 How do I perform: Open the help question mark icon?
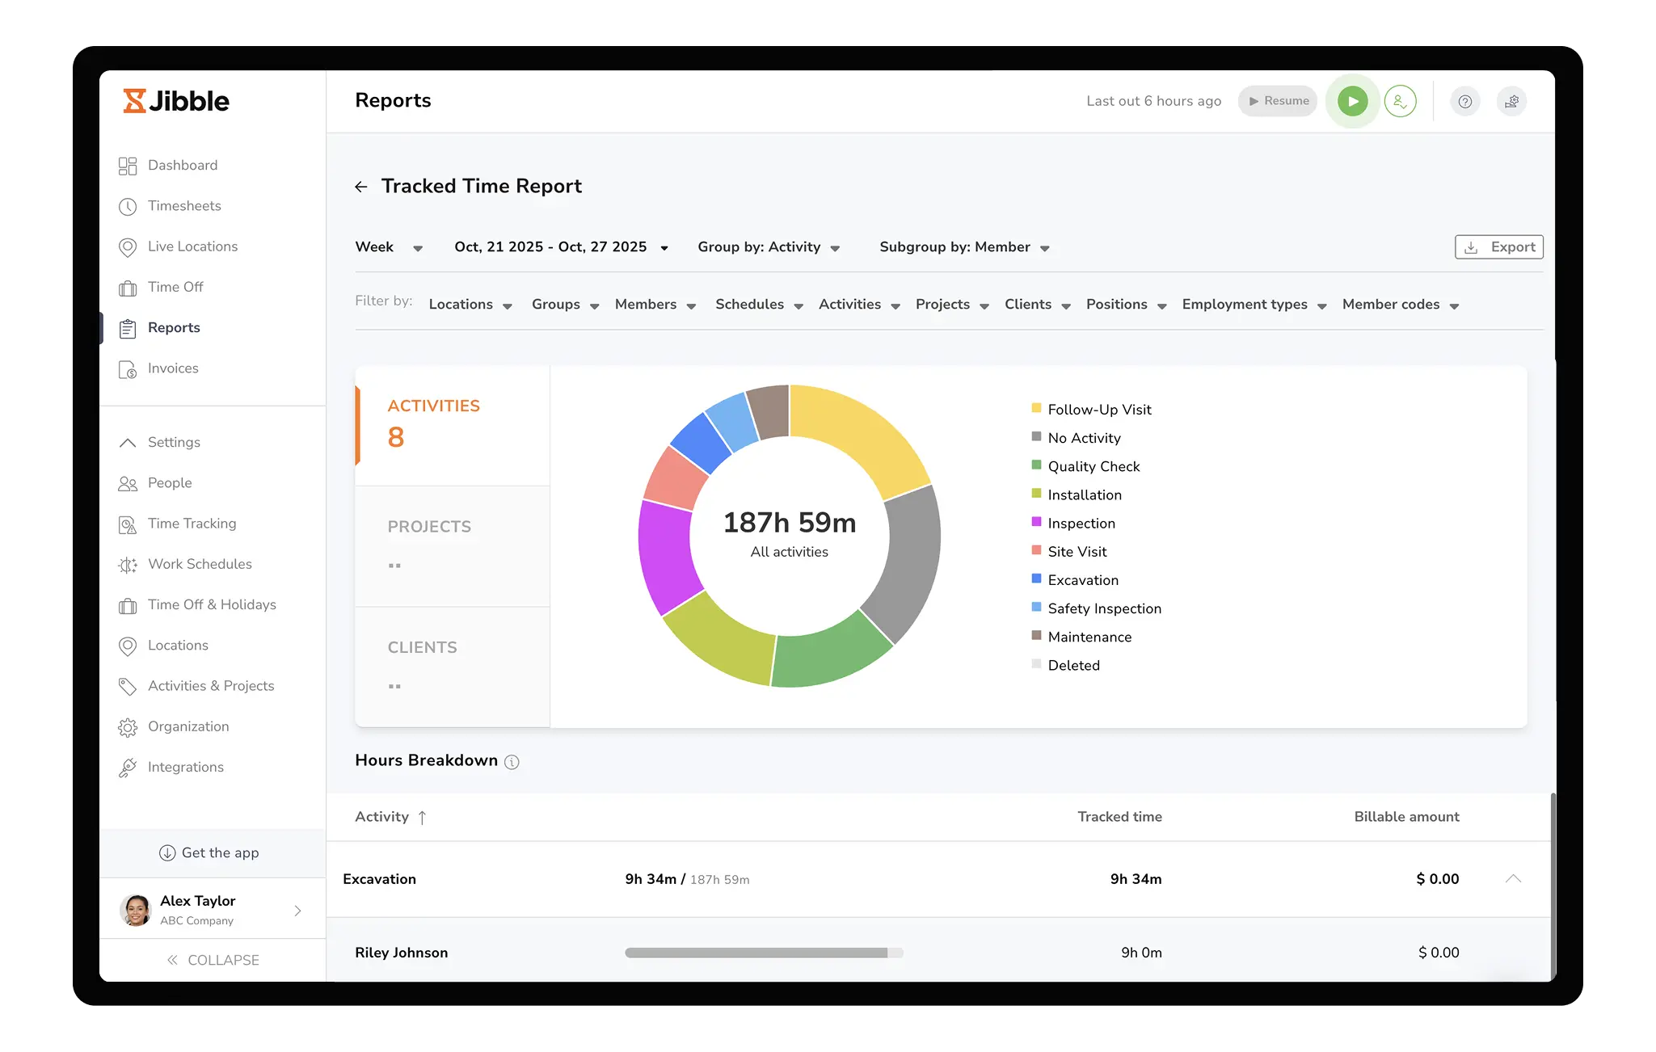tap(1465, 101)
